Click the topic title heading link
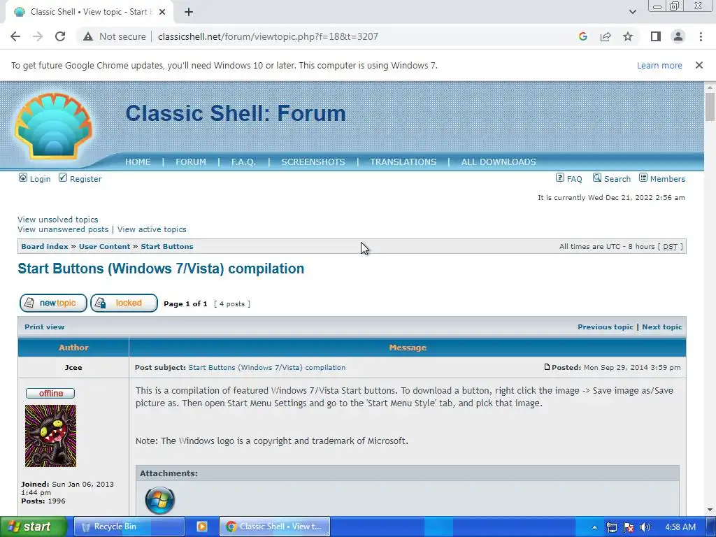The height and width of the screenshot is (537, 716). click(161, 268)
